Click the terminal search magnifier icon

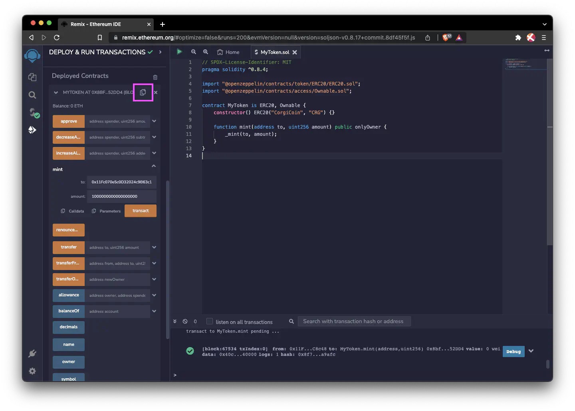(x=291, y=321)
